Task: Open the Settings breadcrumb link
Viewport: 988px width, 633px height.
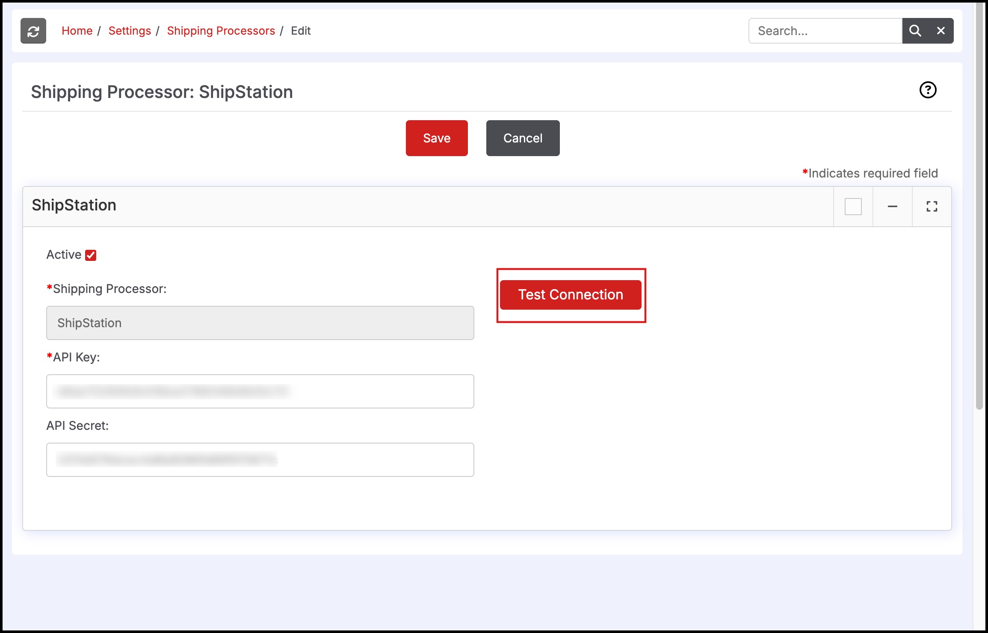Action: pos(130,31)
